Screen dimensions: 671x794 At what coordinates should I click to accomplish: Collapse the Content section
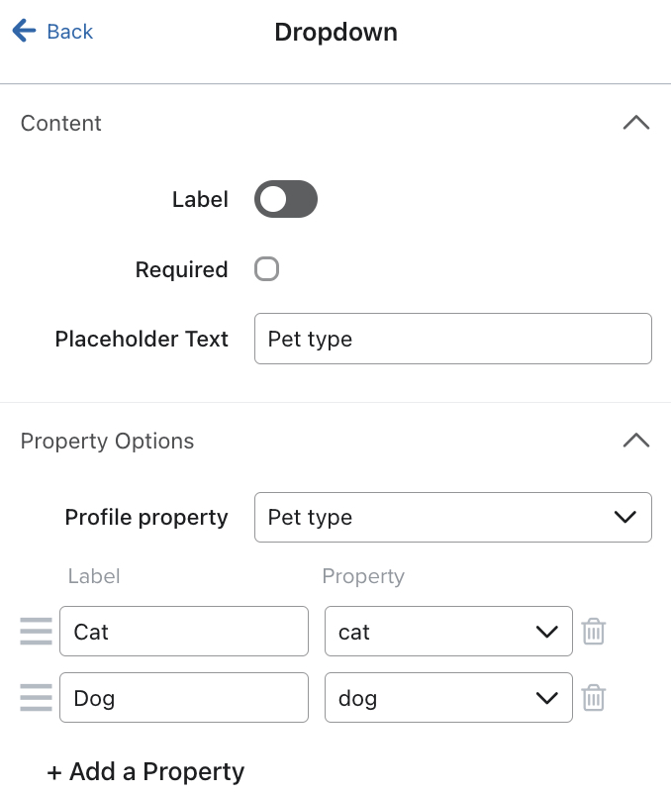[x=636, y=123]
